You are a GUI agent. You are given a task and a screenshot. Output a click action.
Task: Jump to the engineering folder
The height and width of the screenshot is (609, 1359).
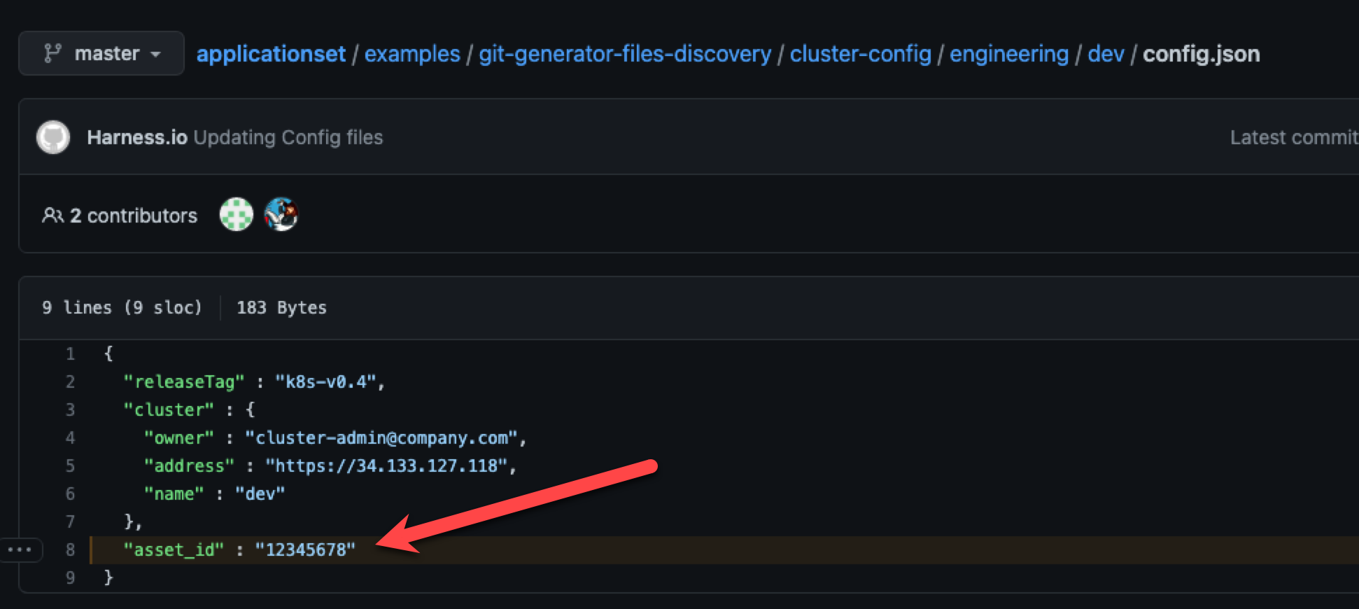coord(1008,54)
